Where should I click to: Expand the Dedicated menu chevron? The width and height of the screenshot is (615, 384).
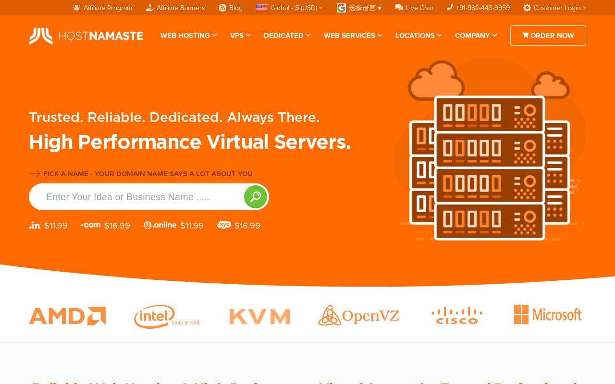click(x=308, y=36)
